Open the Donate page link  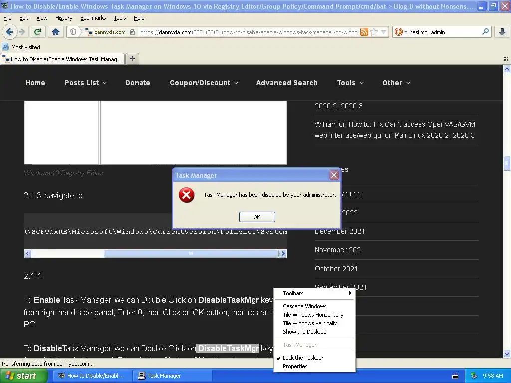point(138,83)
